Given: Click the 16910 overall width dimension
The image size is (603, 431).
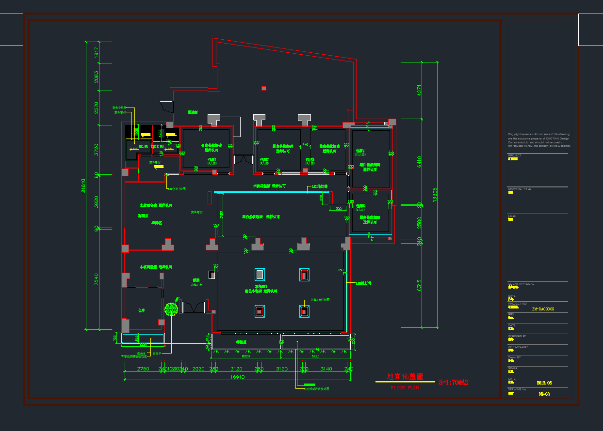Looking at the screenshot, I should (237, 377).
